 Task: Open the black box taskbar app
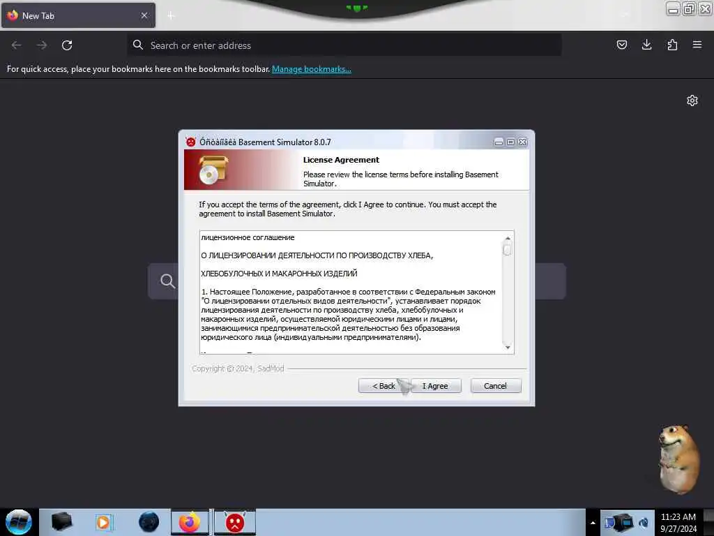point(61,522)
